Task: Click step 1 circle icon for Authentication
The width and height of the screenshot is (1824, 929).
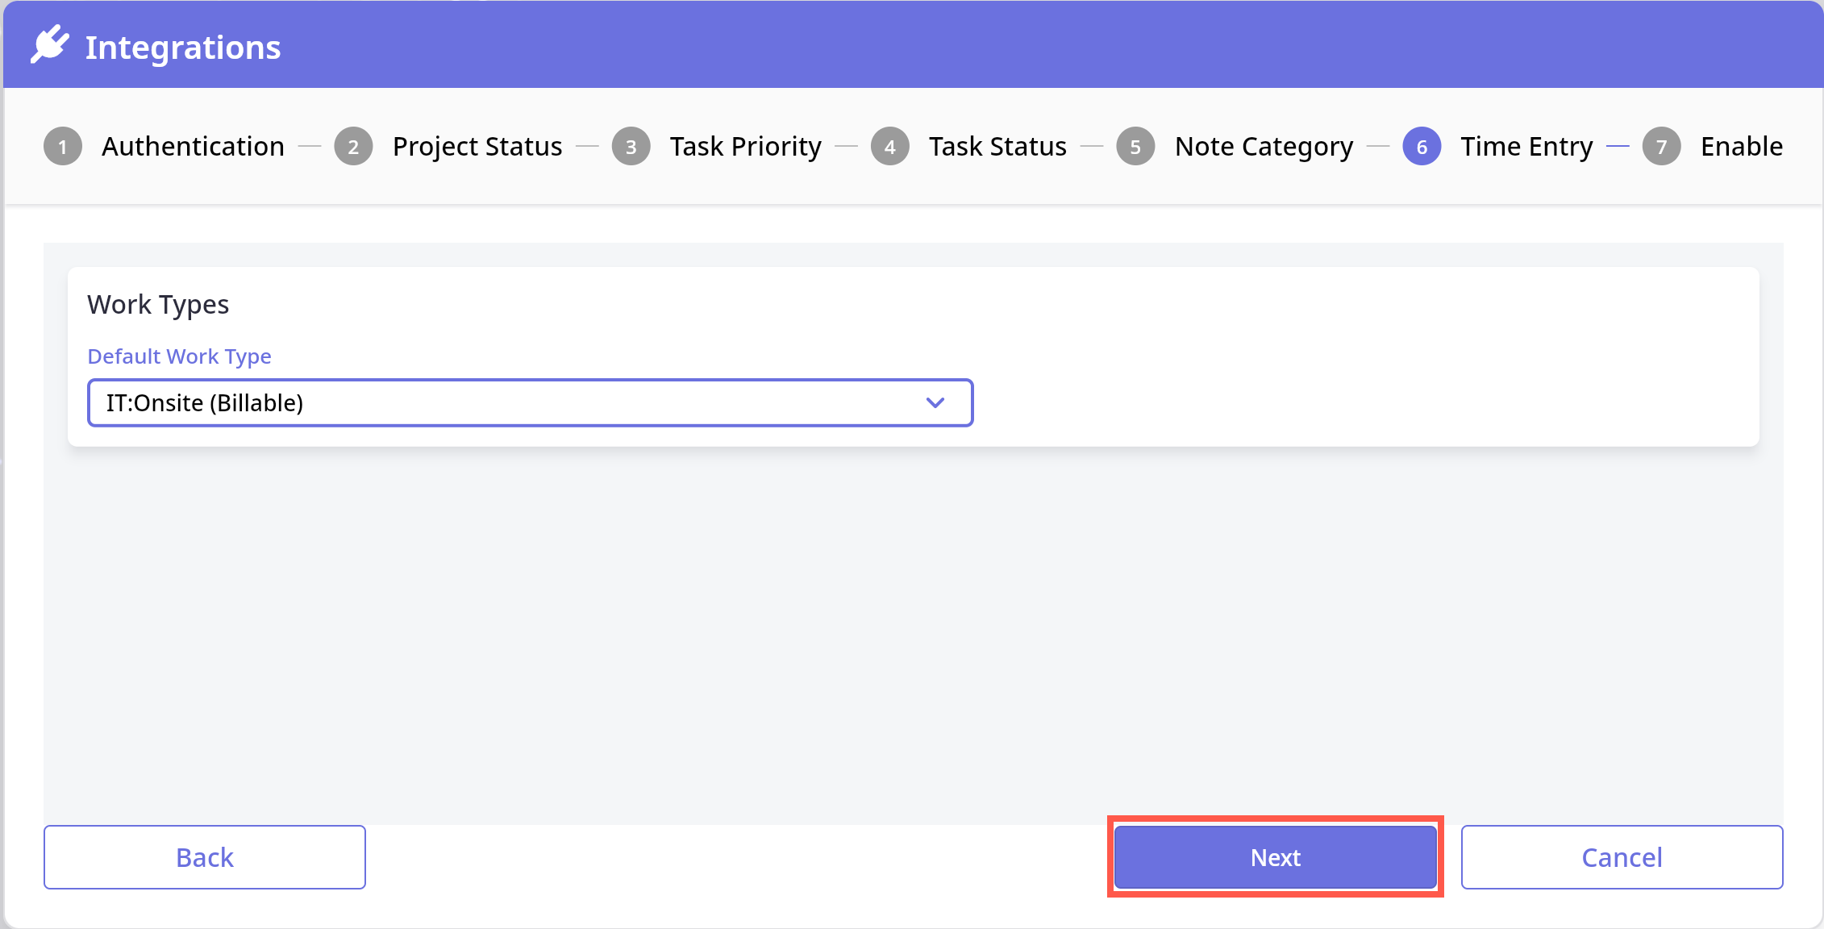Action: (63, 147)
